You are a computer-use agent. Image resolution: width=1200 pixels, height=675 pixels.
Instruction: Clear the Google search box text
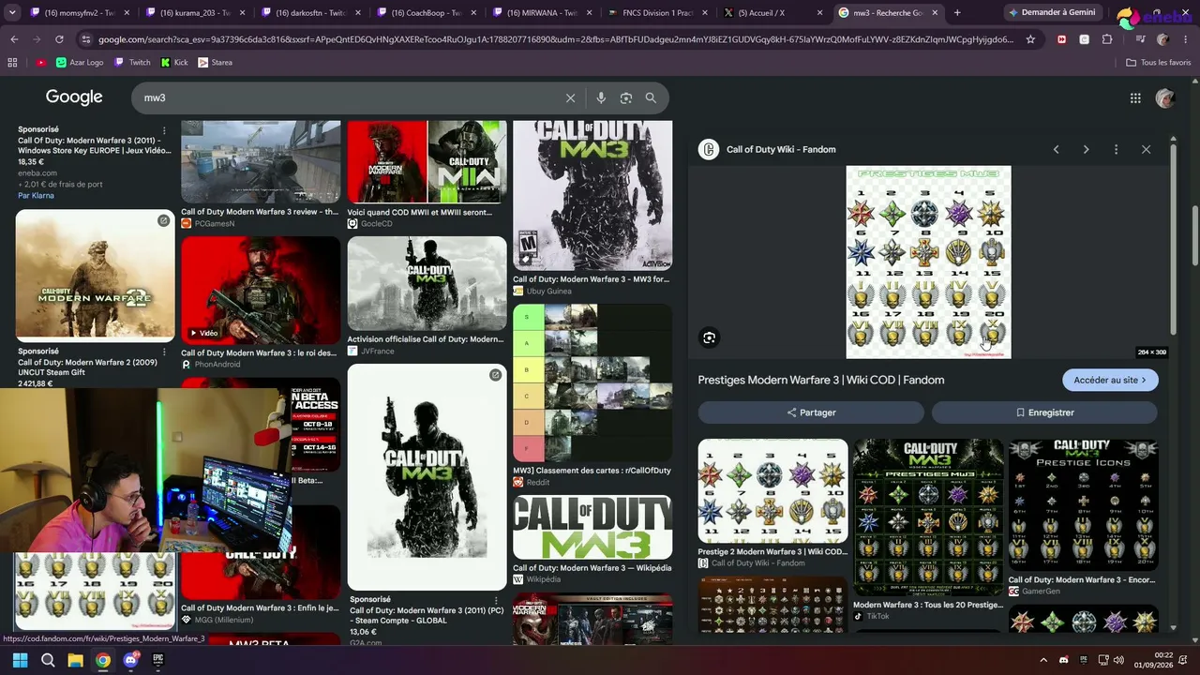(x=570, y=97)
